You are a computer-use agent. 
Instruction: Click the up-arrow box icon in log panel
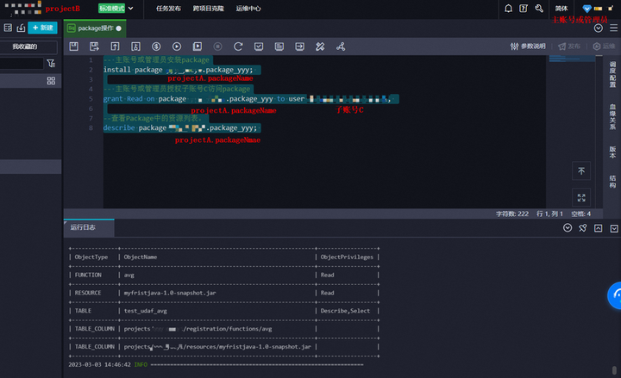[598, 228]
